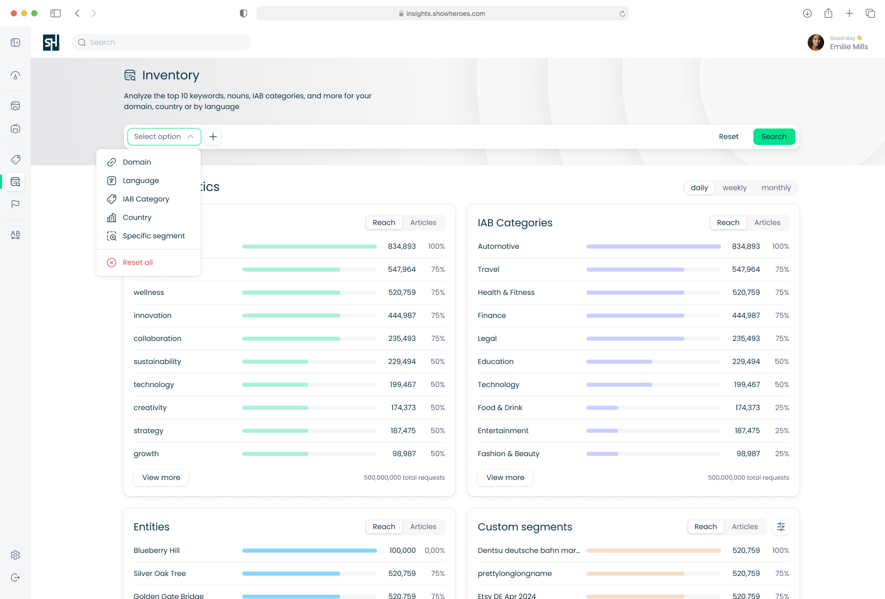Switch statistics period to weekly
The image size is (885, 599).
point(734,188)
